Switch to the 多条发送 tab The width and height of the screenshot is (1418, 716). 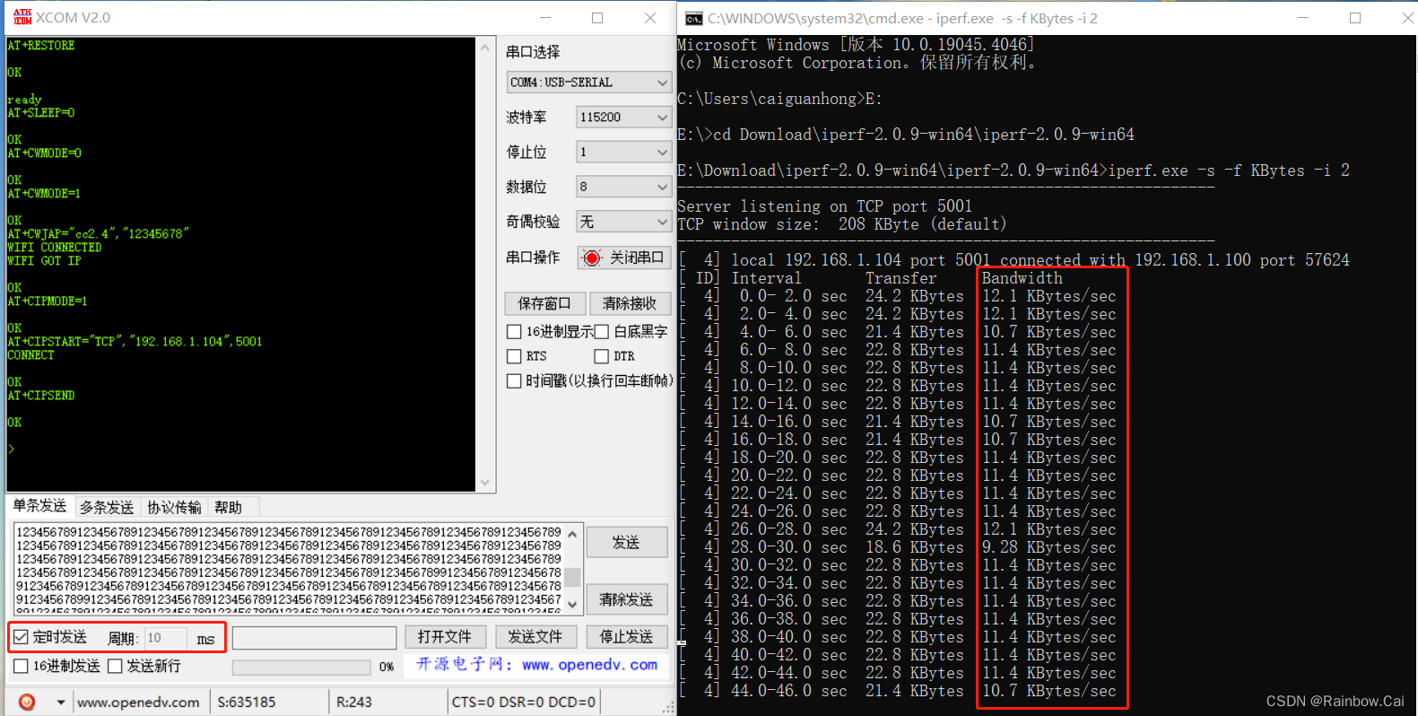[x=107, y=507]
